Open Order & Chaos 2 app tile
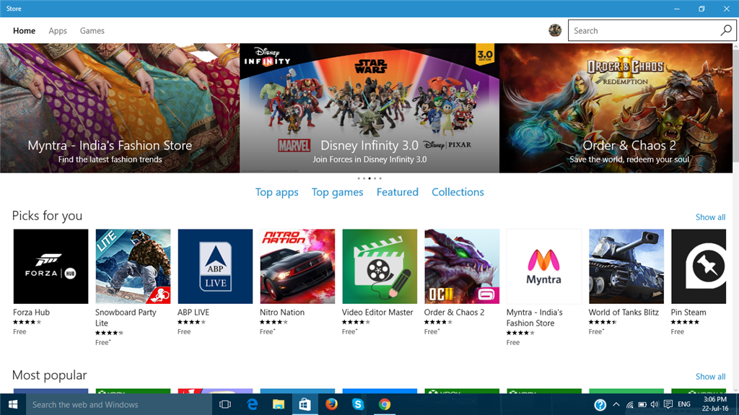The image size is (739, 415). [x=462, y=266]
